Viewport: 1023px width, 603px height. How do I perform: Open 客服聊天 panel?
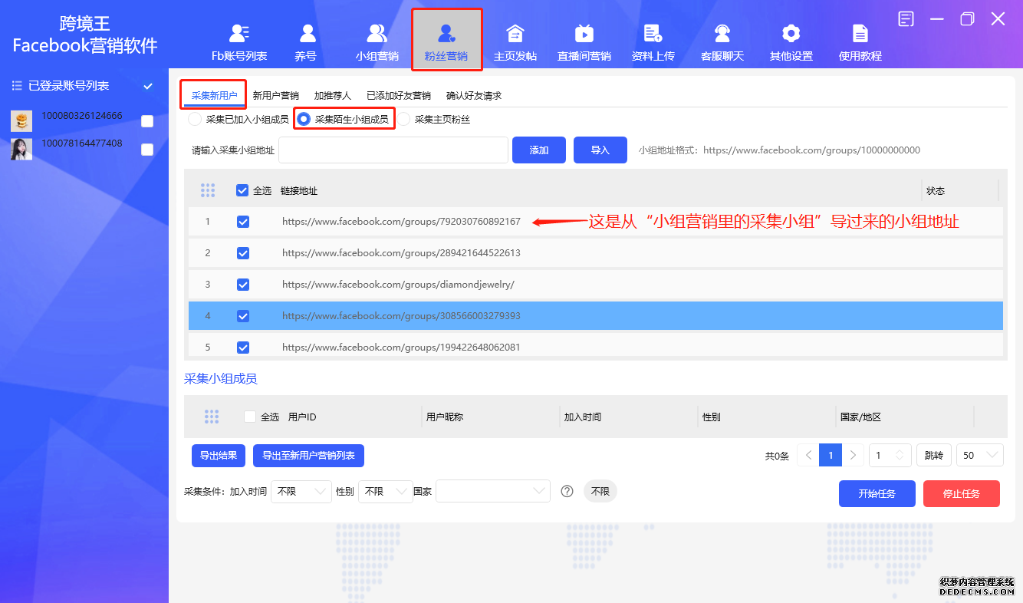(722, 40)
